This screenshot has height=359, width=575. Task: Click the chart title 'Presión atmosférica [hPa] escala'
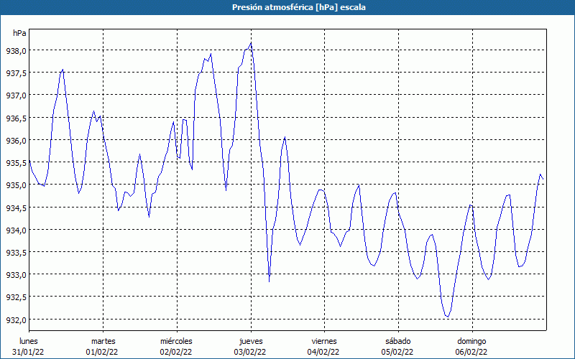pos(299,7)
